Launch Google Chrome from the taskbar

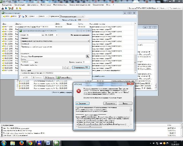click(30, 143)
